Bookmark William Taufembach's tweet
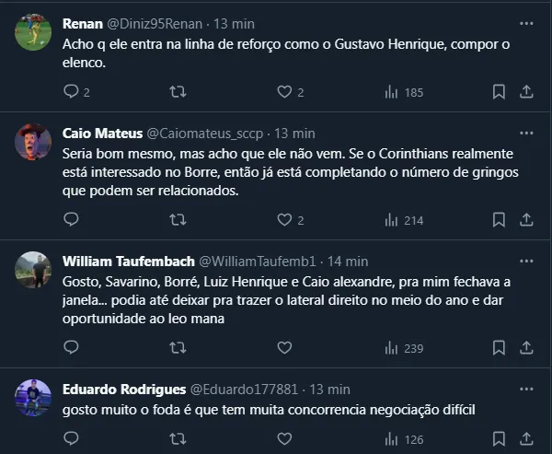Screen dimensions: 552x454 (x=499, y=348)
